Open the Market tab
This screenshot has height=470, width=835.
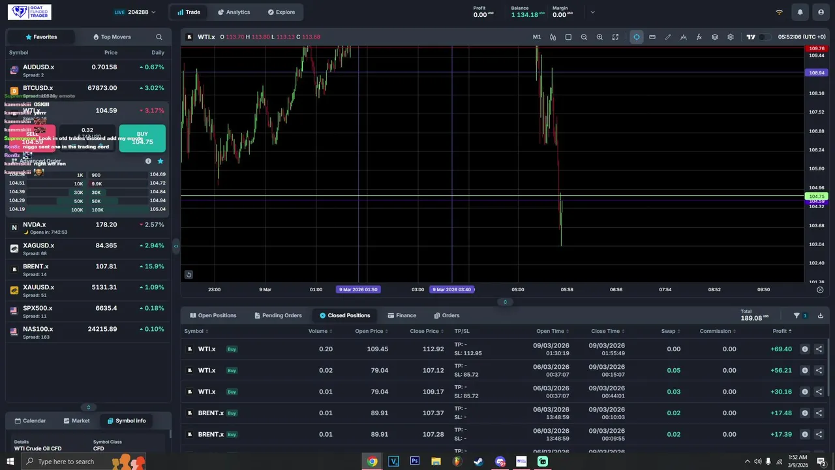tap(76, 421)
